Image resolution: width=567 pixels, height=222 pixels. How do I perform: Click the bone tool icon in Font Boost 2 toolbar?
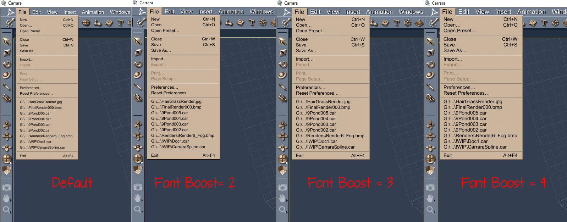click(x=229, y=23)
